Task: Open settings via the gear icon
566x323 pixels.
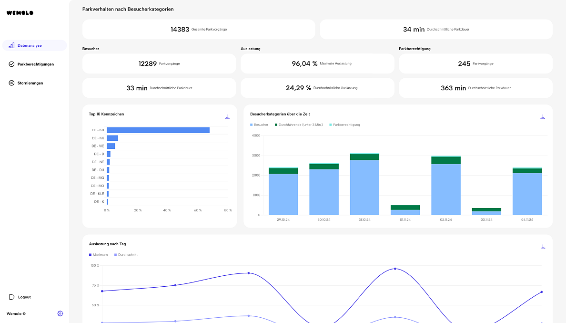Action: [60, 313]
